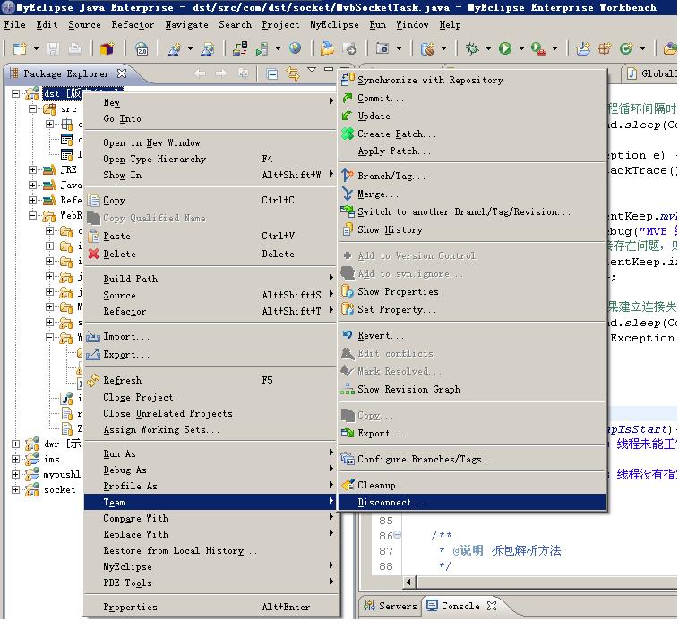Open Package Explorer view menu triangle
The height and width of the screenshot is (630, 679).
point(312,69)
